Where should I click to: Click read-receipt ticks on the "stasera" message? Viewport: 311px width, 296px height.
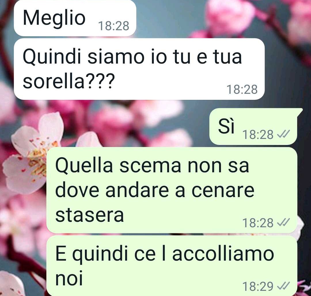coord(283,223)
